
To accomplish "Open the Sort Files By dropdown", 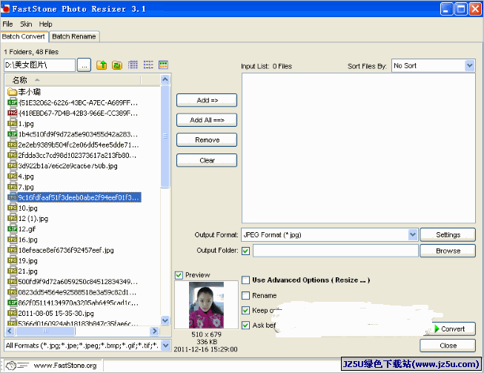I will click(469, 65).
